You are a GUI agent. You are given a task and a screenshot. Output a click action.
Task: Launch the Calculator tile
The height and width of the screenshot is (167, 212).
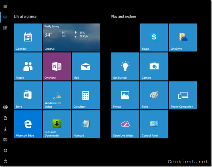click(86, 95)
